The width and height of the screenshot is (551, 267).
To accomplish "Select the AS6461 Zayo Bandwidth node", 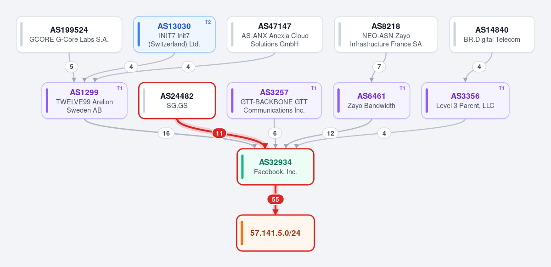I will (371, 101).
